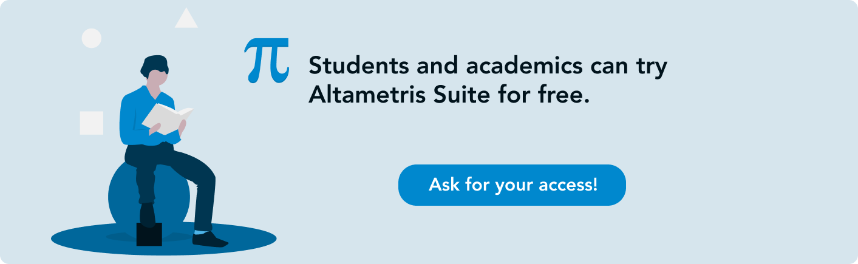Click the reader's black shoe on the floor

(209, 239)
